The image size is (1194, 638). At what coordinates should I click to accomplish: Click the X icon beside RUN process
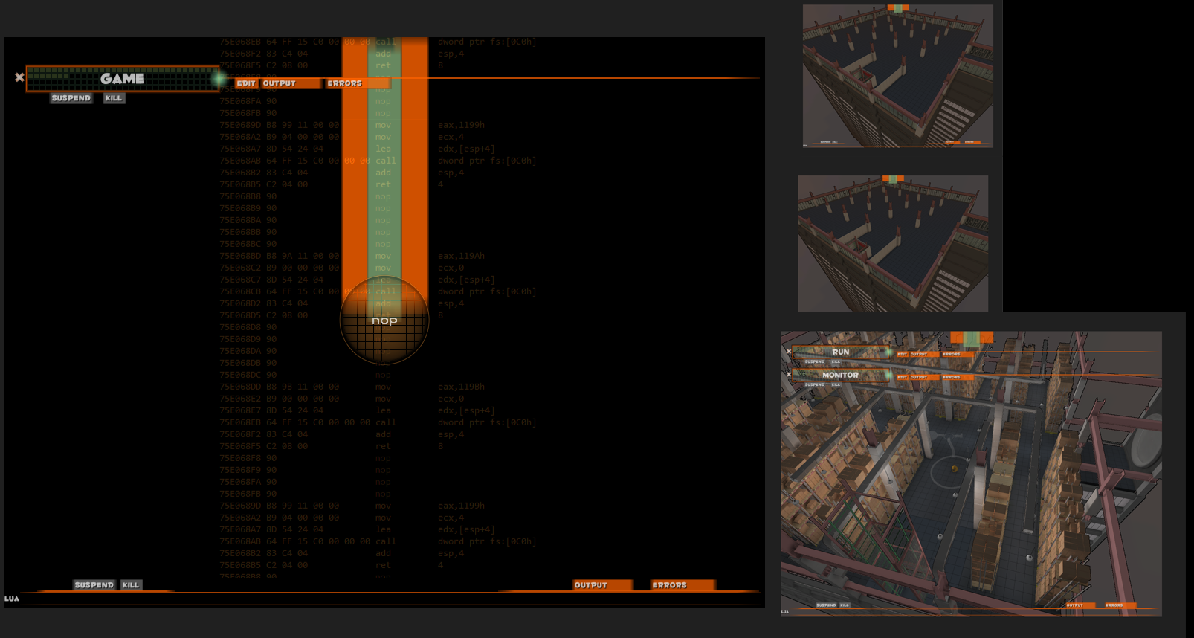pyautogui.click(x=789, y=352)
